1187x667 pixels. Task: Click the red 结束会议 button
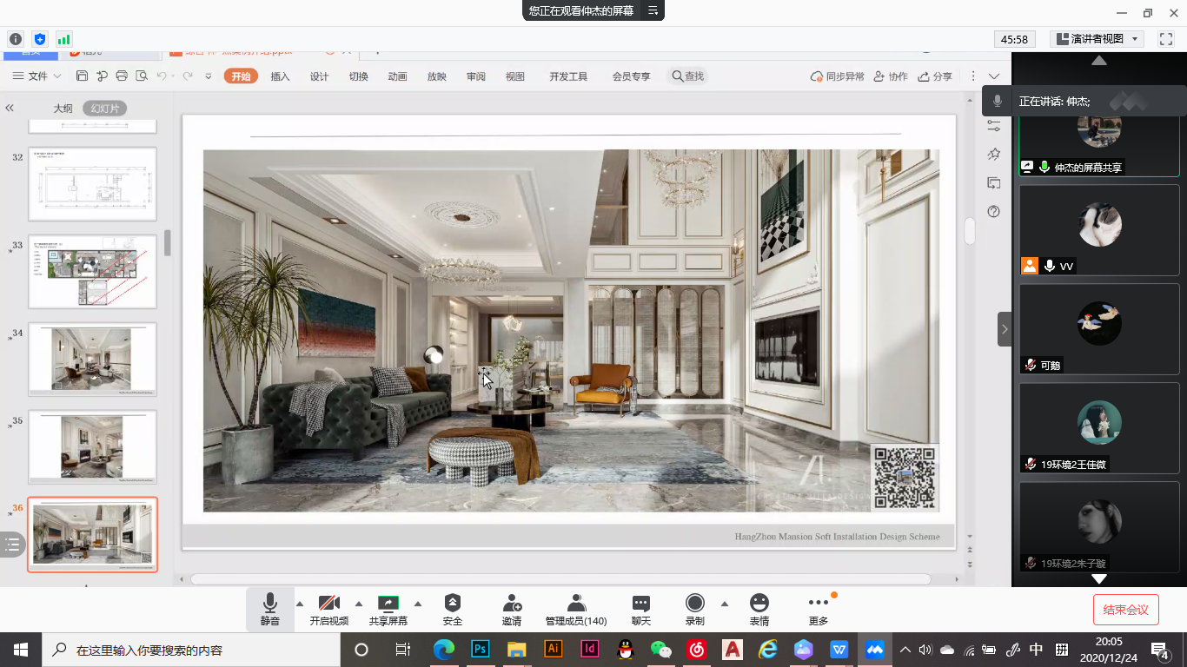(x=1125, y=610)
